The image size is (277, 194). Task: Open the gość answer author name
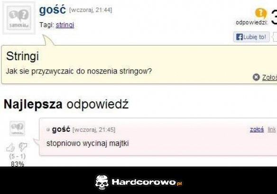(61, 129)
